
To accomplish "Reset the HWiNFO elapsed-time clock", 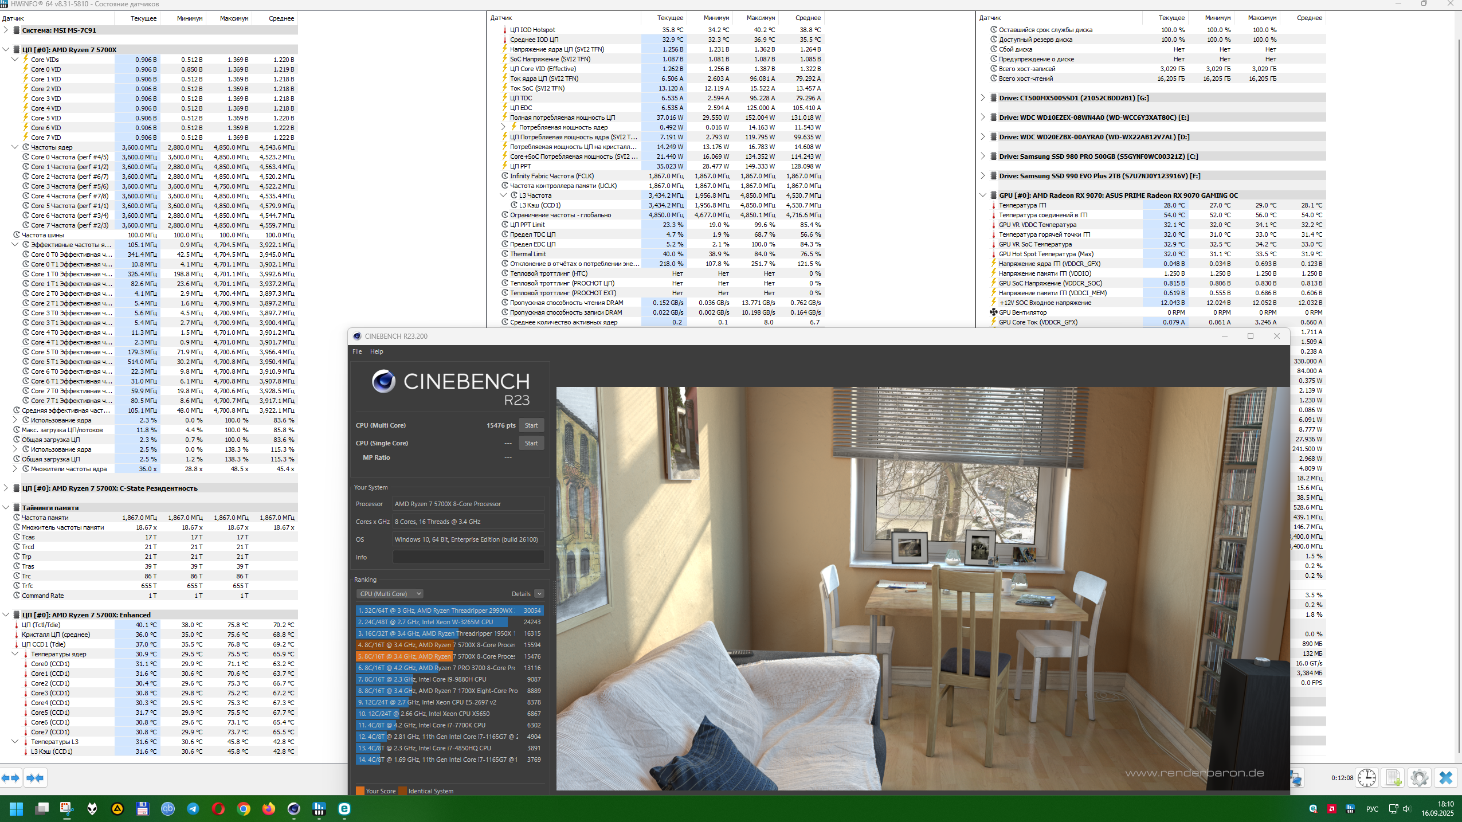I will point(1367,778).
